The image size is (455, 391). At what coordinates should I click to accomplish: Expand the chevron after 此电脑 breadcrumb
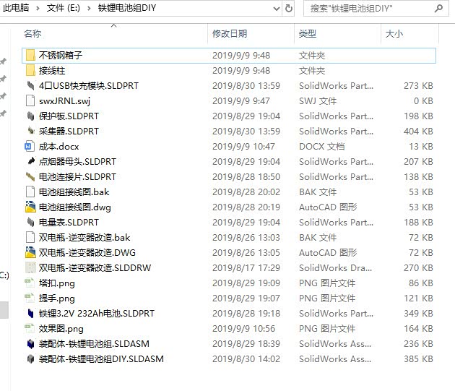click(x=39, y=9)
